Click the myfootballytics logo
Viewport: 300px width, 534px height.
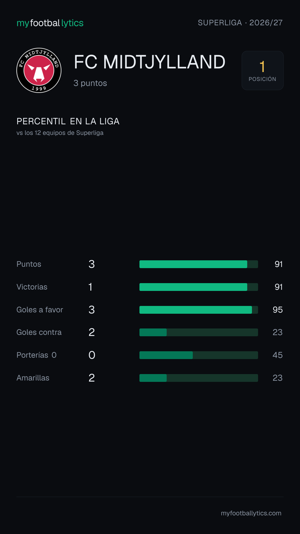50,23
